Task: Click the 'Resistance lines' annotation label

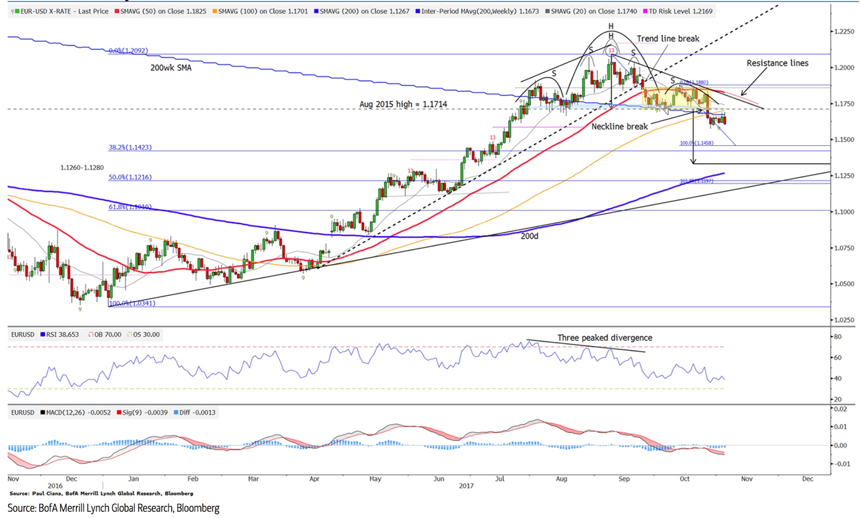Action: click(779, 63)
